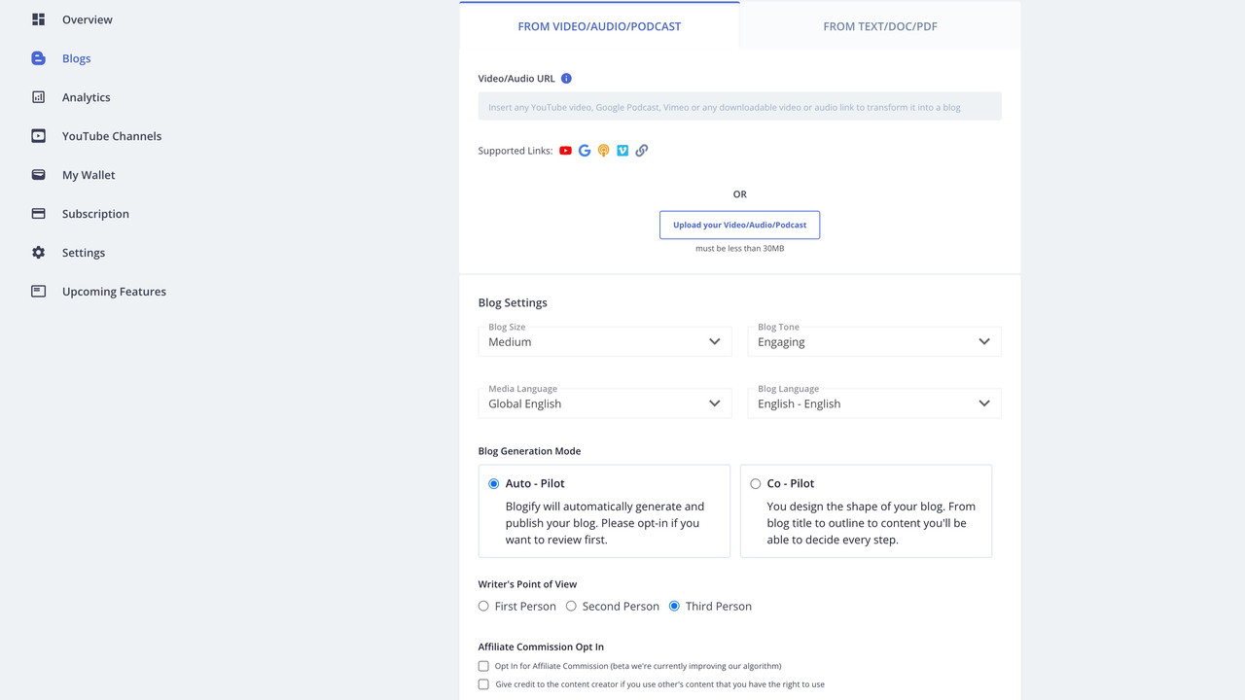This screenshot has height=700, width=1245.
Task: Expand the Blog Size dropdown
Action: (x=604, y=341)
